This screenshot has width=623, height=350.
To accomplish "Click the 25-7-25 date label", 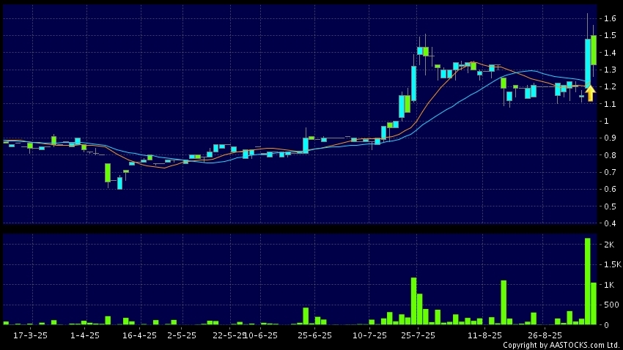I will tap(418, 335).
